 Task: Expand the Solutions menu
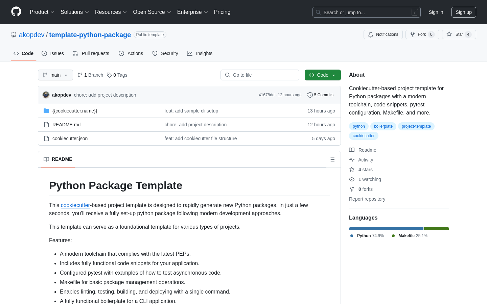(75, 12)
